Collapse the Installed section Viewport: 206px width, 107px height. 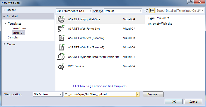(x=4, y=16)
